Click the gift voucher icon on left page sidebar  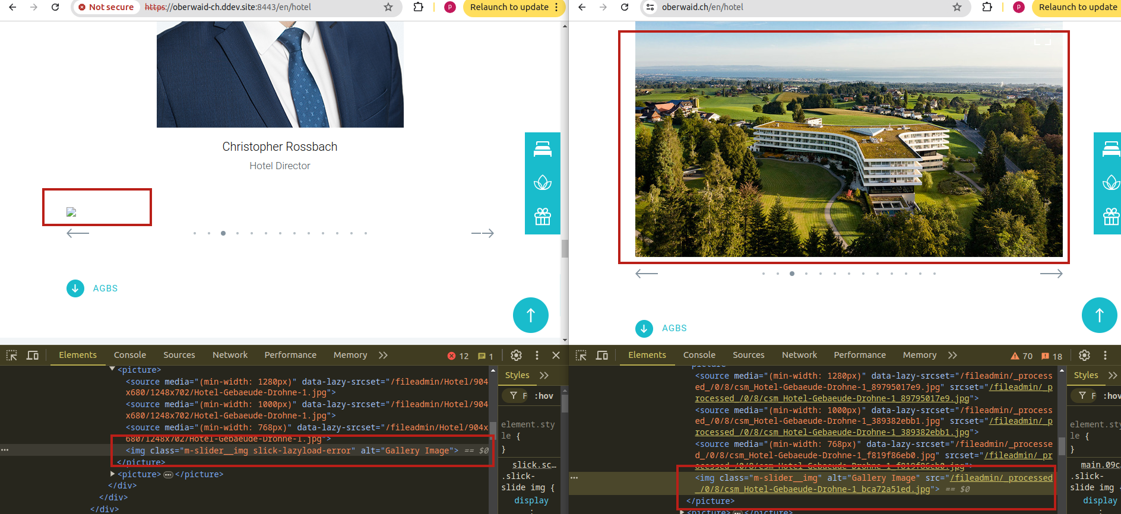543,217
